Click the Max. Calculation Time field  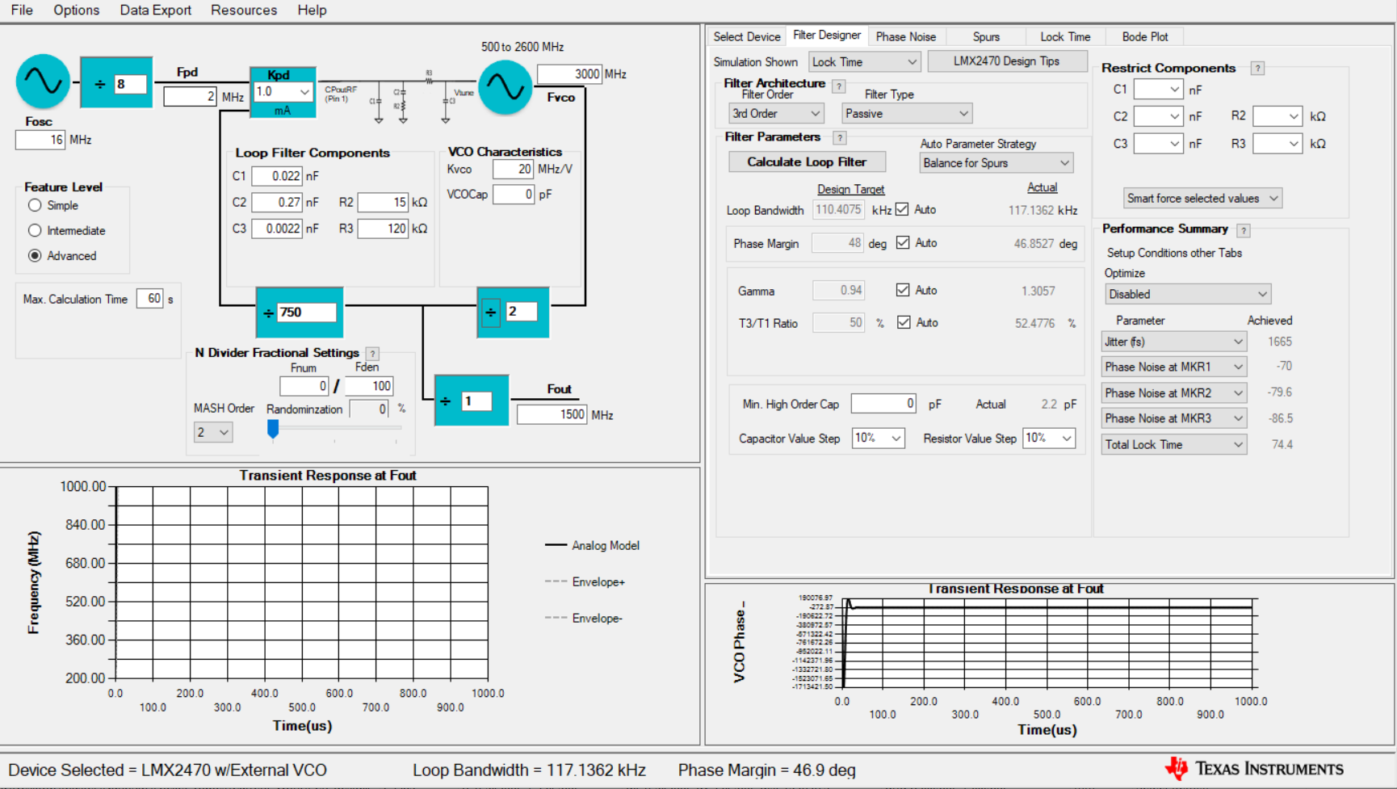150,298
